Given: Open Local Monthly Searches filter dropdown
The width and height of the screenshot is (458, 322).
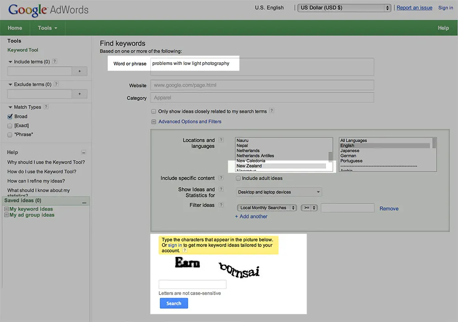Looking at the screenshot, I should 267,208.
